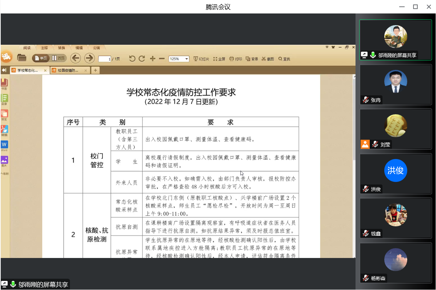Click the 打印 print button
This screenshot has width=436, height=290.
pyautogui.click(x=236, y=59)
